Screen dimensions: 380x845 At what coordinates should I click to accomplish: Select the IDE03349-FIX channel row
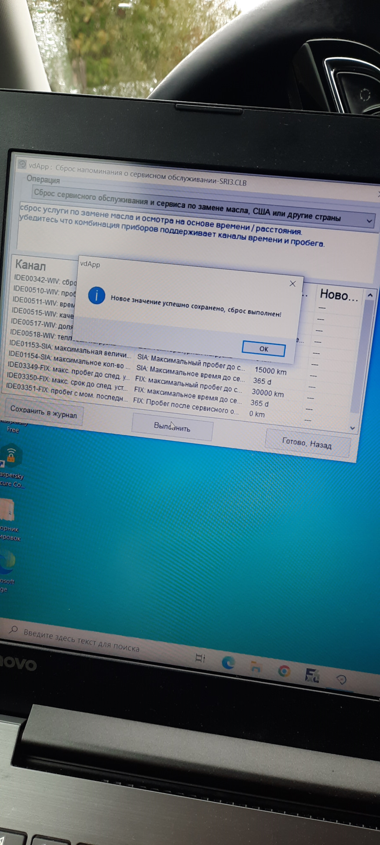click(68, 371)
